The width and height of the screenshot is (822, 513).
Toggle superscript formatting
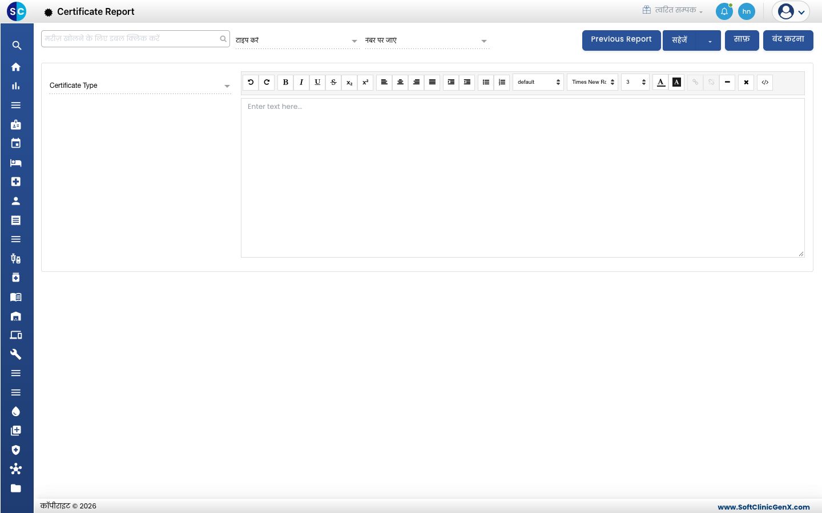pyautogui.click(x=365, y=82)
